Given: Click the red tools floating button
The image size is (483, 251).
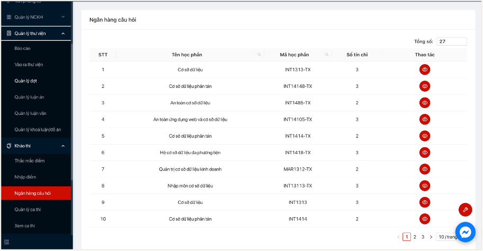Looking at the screenshot, I should coord(465,210).
